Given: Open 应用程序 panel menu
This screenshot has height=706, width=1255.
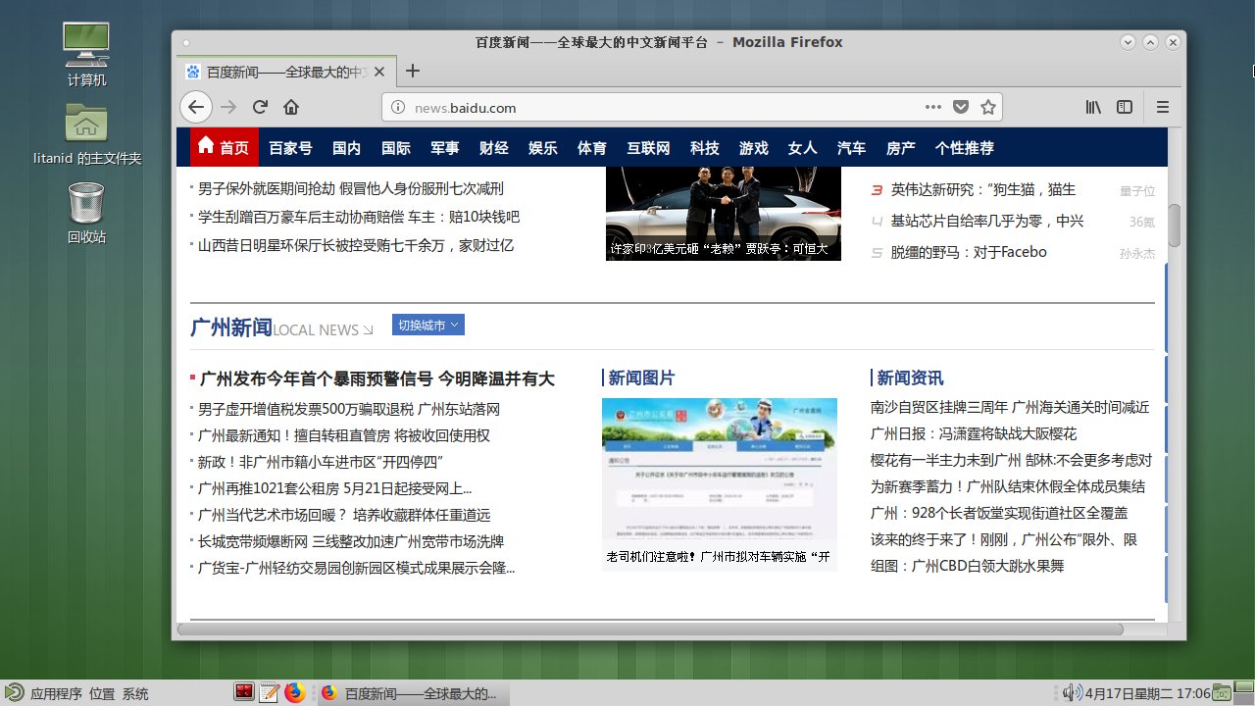Looking at the screenshot, I should [x=56, y=694].
